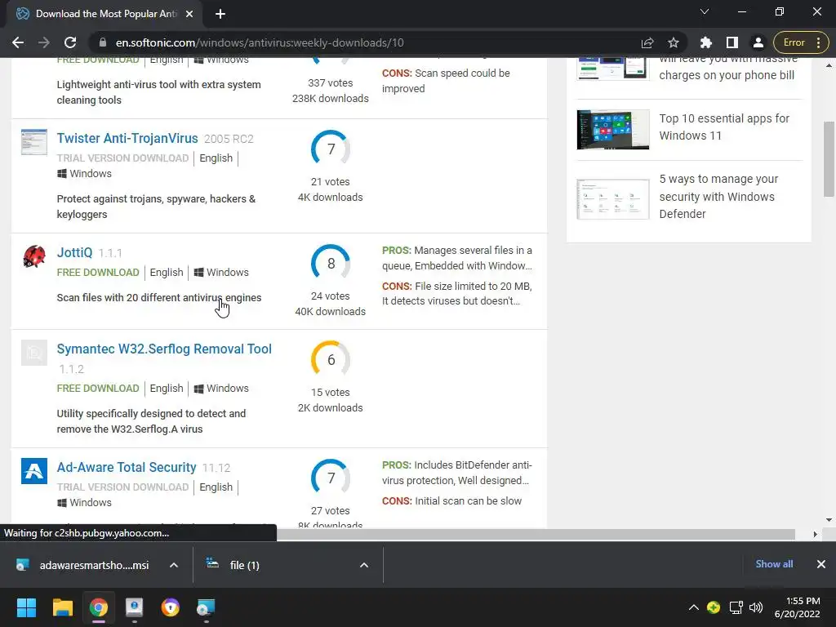Click JottiQ English language label
The image size is (836, 627).
[167, 273]
